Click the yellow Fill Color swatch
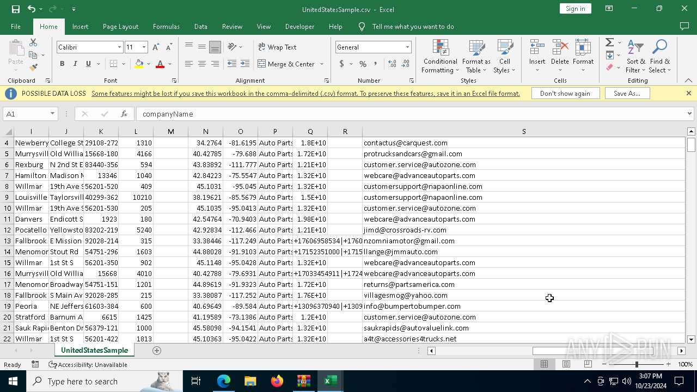Screen dimensions: 697x392 point(139,64)
